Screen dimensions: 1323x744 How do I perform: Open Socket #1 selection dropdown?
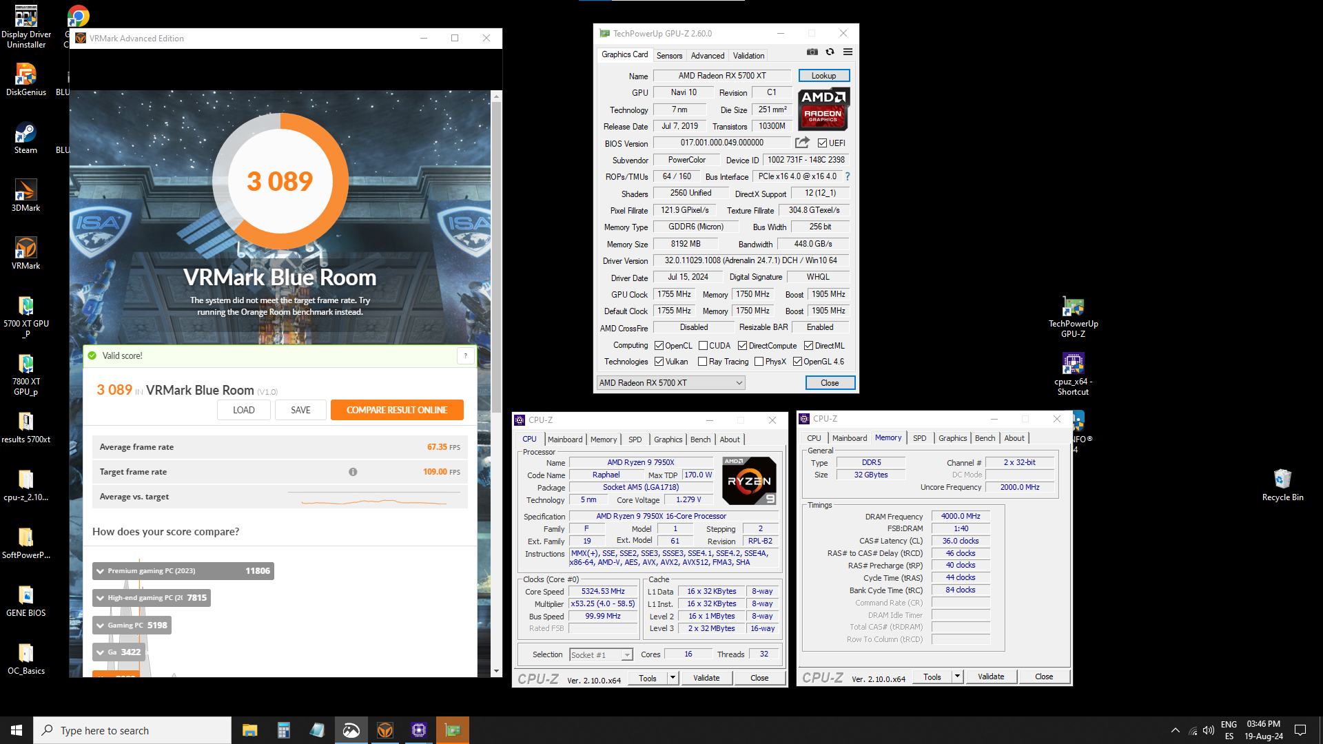(601, 655)
